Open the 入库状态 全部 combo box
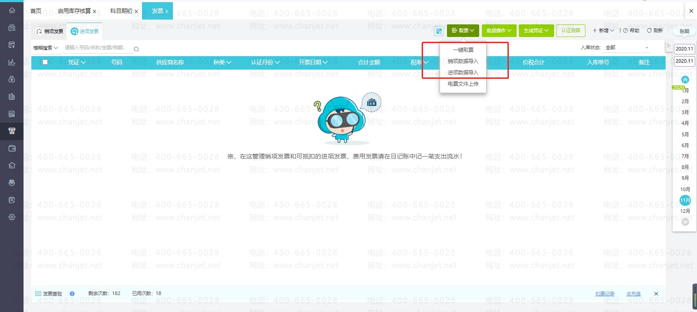 (x=627, y=47)
